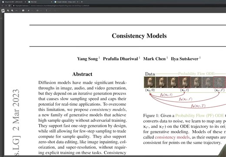Click the '2 Mar 2023' arXiv date stamp
The image size is (226, 157).
tap(16, 110)
